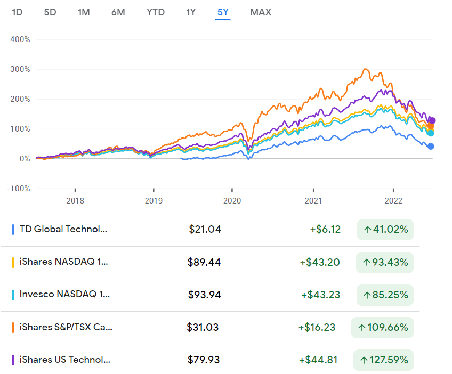Switch to the 1M chart view
Image resolution: width=452 pixels, height=374 pixels.
coord(84,12)
